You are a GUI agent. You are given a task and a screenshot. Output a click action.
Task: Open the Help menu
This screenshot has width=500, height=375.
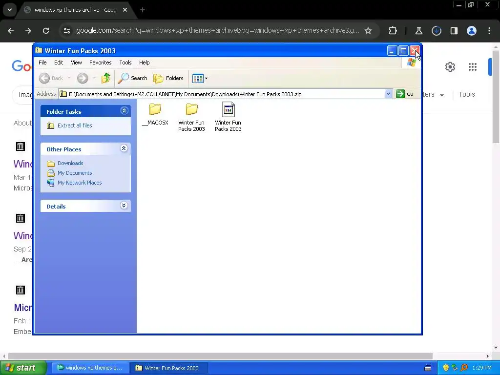point(145,62)
